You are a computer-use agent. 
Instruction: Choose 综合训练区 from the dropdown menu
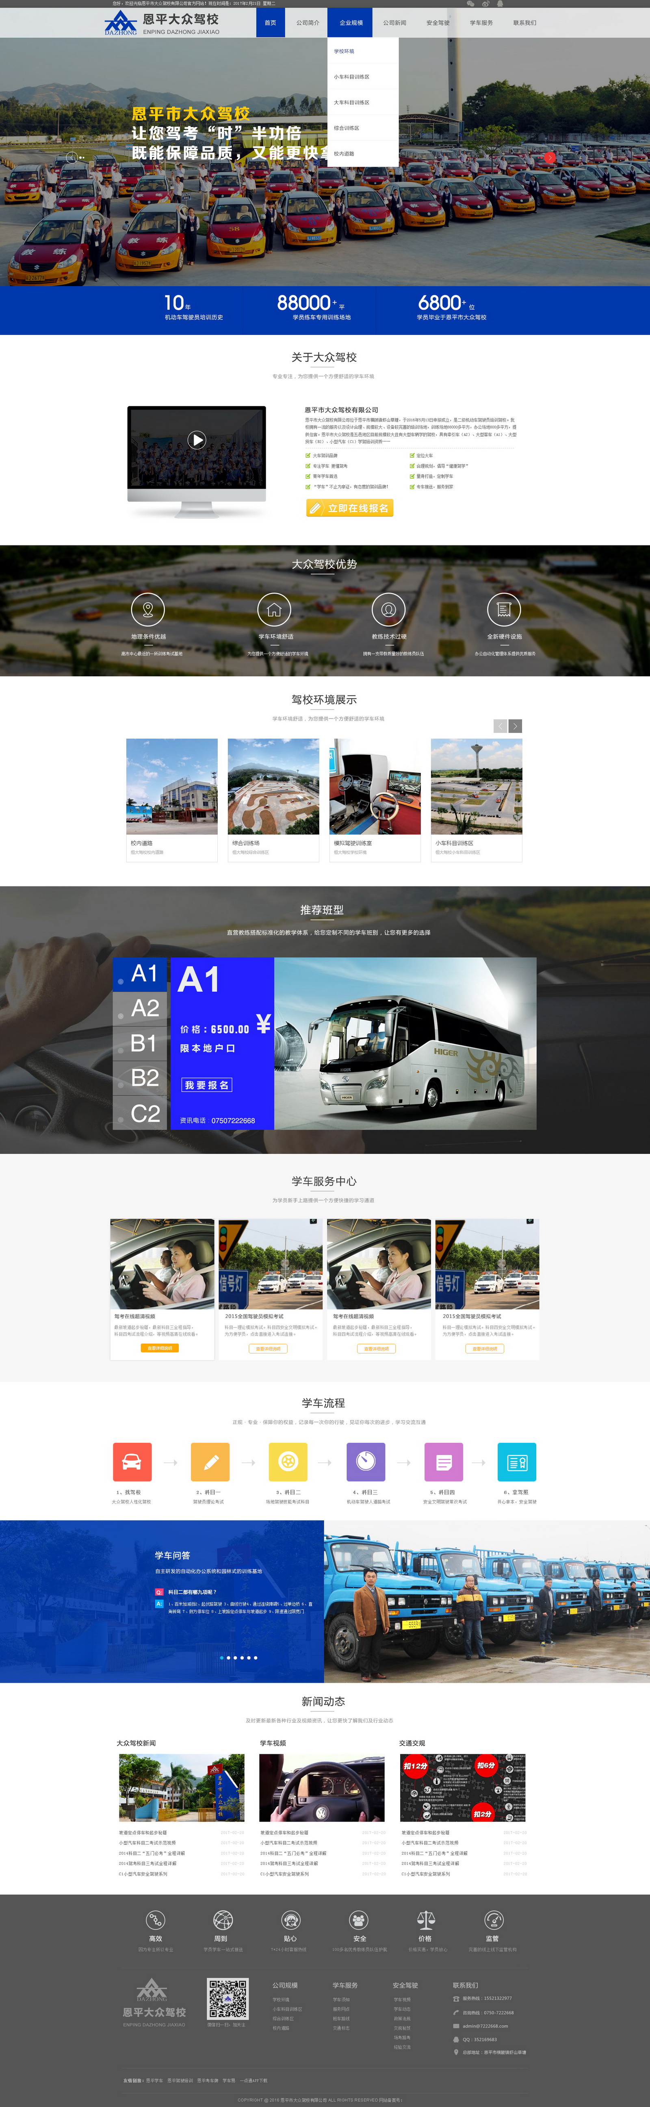pyautogui.click(x=347, y=128)
